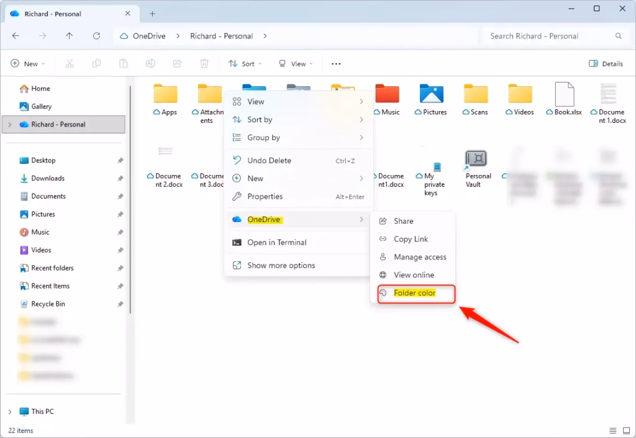Viewport: 636px width, 438px height.
Task: Select the Cut icon in the toolbar
Action: [70, 63]
